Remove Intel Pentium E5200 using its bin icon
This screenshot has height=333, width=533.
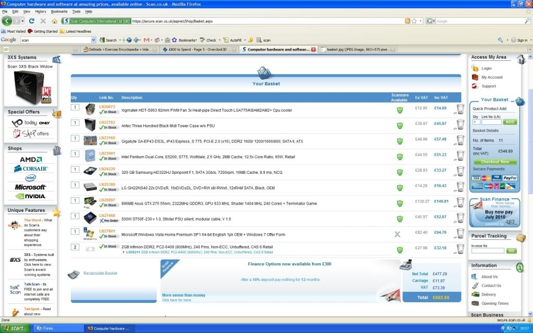(x=460, y=156)
